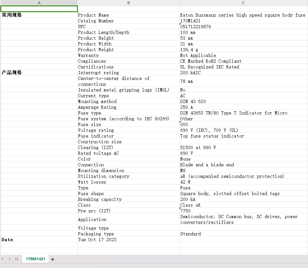Select the '78 mm' cell

(244, 81)
